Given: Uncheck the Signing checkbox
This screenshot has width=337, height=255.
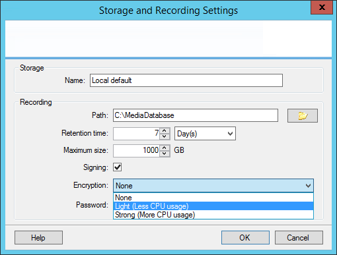Looking at the screenshot, I should [118, 167].
